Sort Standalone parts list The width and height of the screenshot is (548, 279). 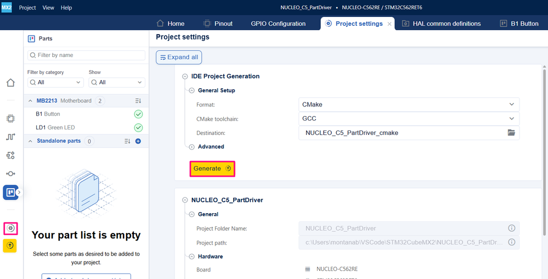[127, 141]
